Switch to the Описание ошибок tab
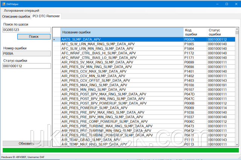Image resolution: width=241 pixels, height=160 pixels. pos(16,17)
